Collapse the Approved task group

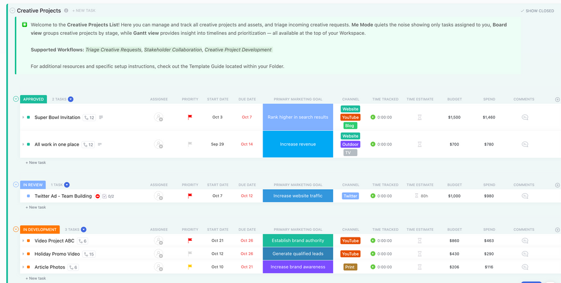16,99
